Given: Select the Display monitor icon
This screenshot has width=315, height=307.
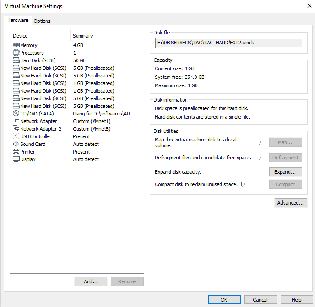Looking at the screenshot, I should coord(16,159).
